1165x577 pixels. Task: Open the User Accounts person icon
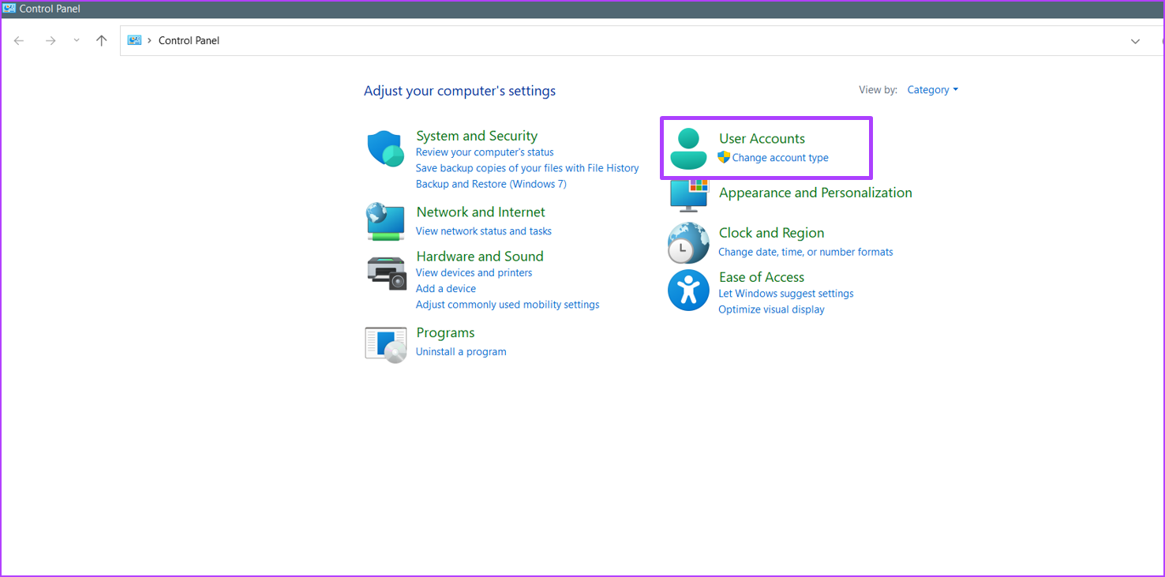click(x=688, y=148)
